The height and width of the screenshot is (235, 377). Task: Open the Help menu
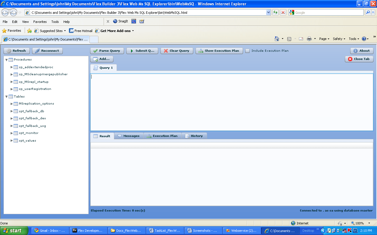(67, 22)
